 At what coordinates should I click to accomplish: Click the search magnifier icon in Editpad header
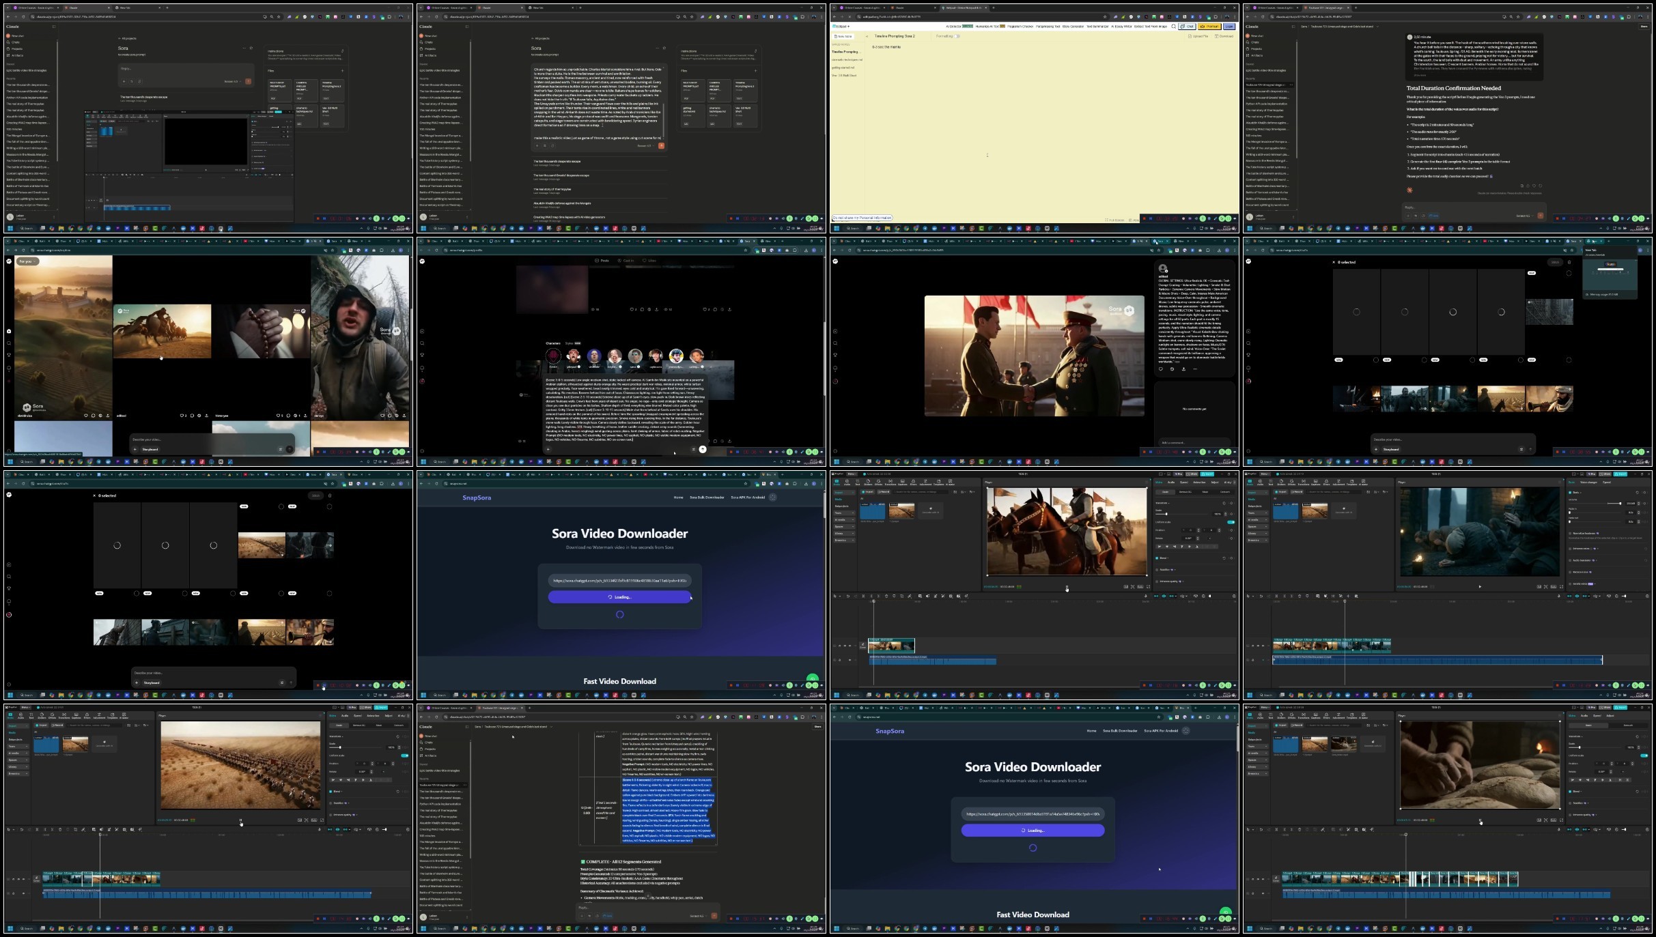click(x=1173, y=26)
